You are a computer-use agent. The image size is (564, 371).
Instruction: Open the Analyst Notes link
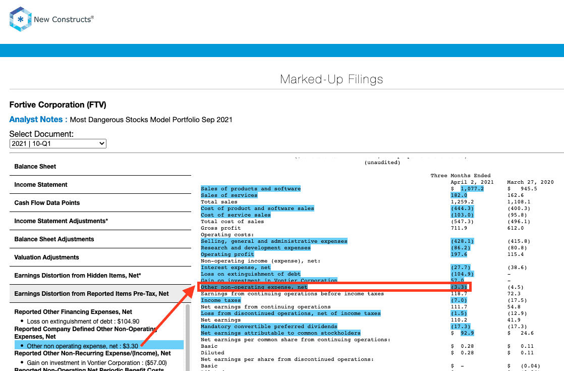38,120
